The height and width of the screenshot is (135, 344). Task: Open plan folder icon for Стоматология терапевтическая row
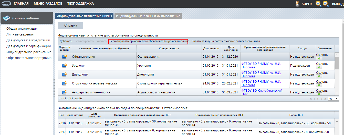pos(64,83)
